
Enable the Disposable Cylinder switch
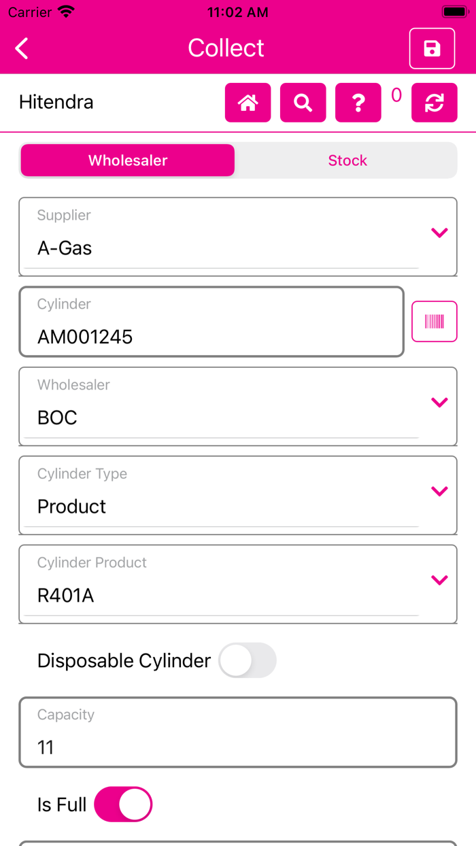coord(248,660)
